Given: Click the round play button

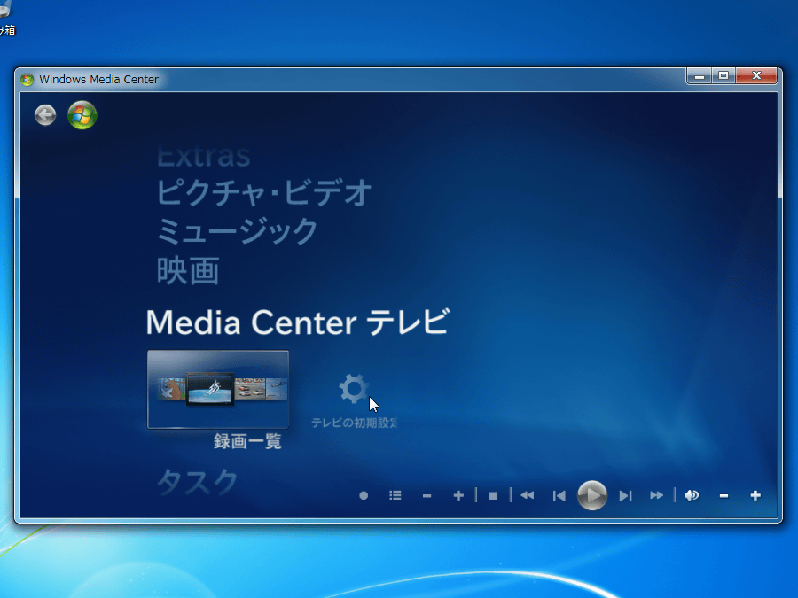Looking at the screenshot, I should 592,495.
